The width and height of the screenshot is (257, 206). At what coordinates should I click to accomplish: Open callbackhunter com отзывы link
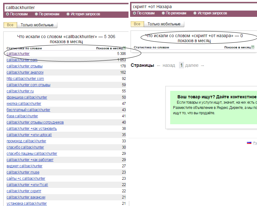[x=29, y=85]
